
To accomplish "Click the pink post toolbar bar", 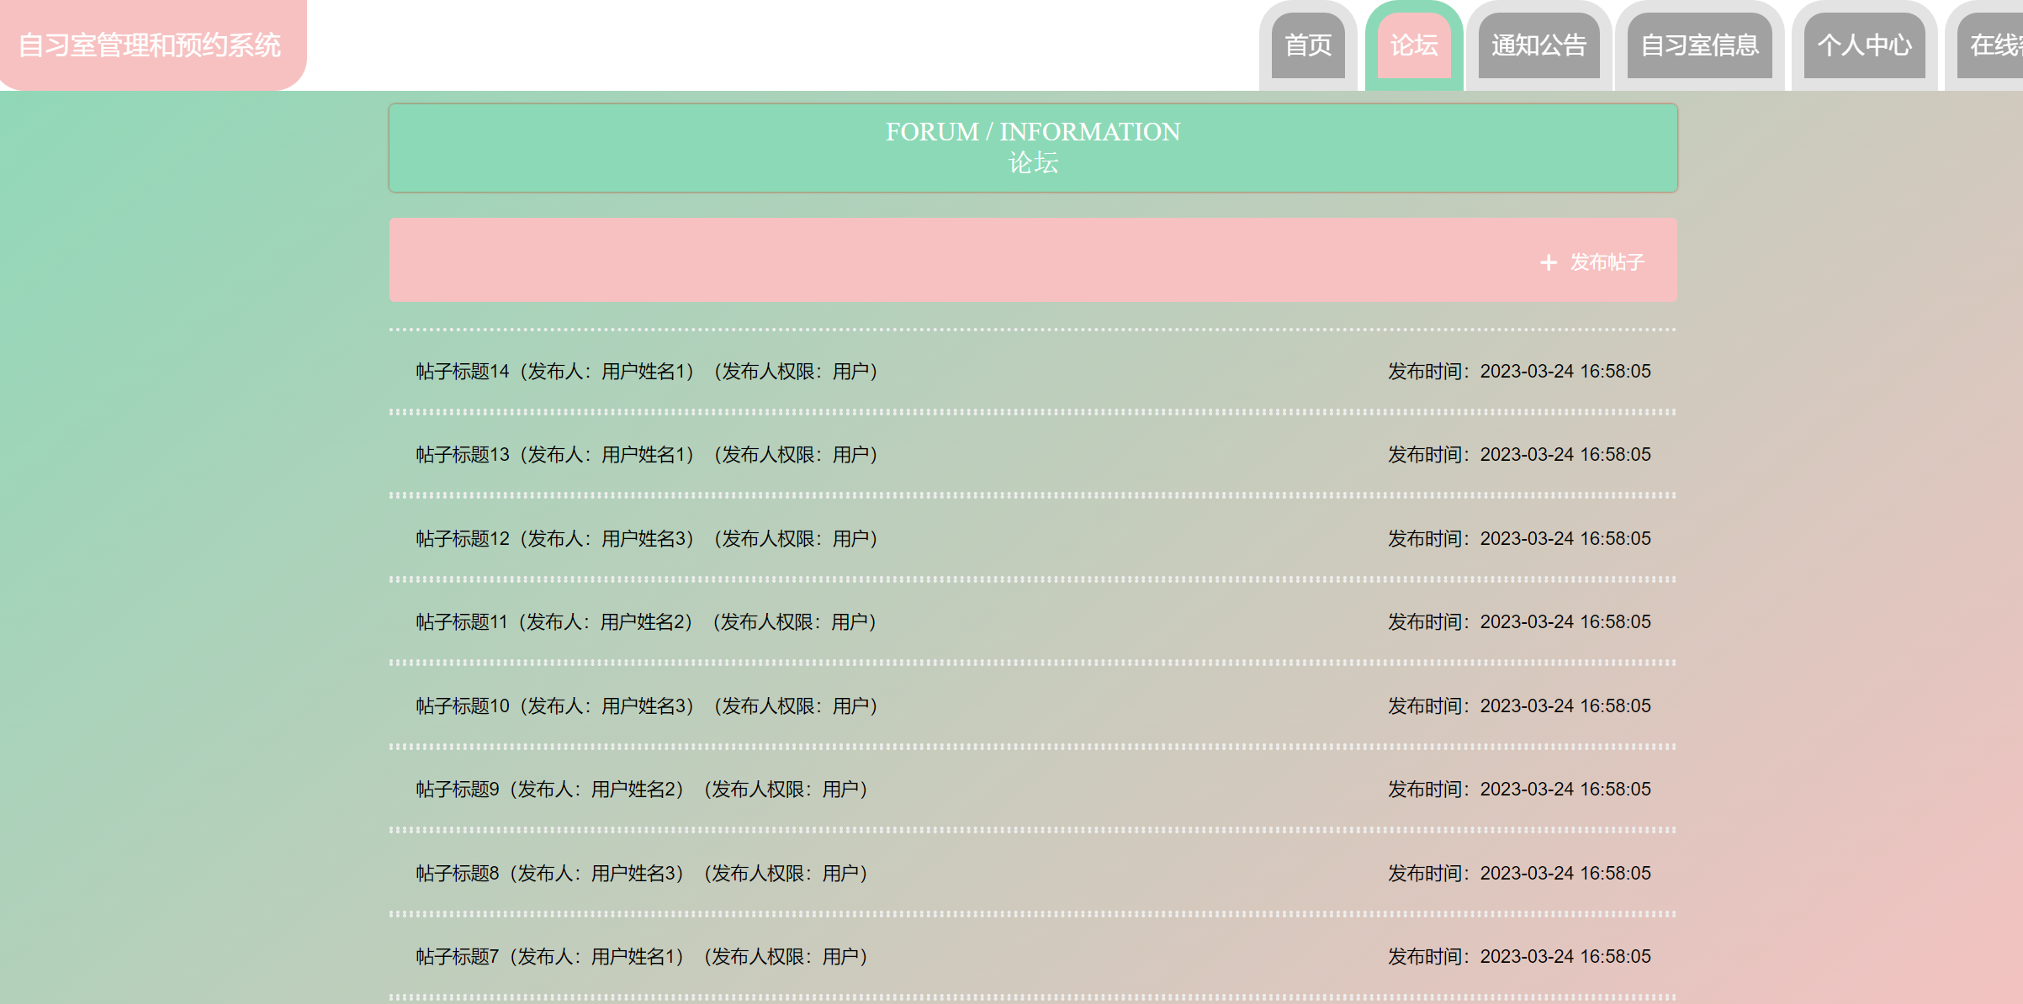I will coord(925,261).
